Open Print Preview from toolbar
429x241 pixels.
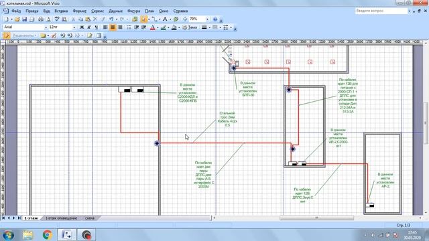tap(48, 19)
